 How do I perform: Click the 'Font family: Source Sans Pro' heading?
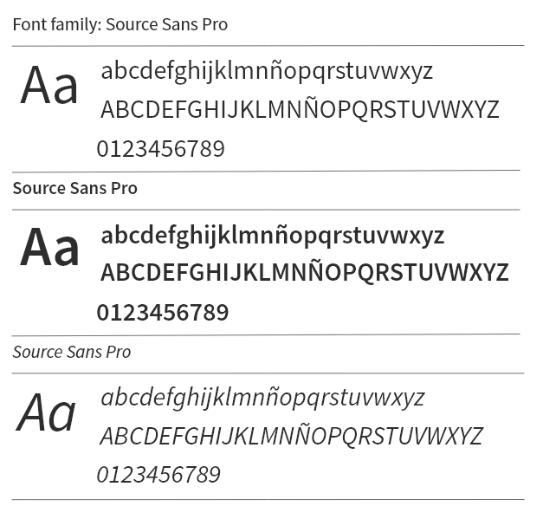(120, 24)
